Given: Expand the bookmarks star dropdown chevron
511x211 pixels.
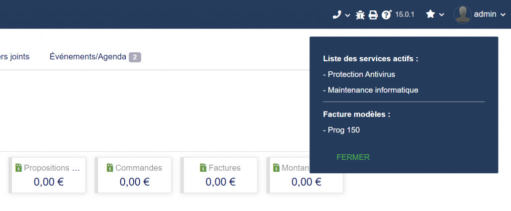Looking at the screenshot, I should coord(441,14).
